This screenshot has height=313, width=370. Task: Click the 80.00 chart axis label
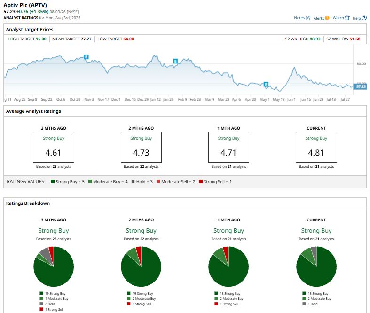(361, 64)
